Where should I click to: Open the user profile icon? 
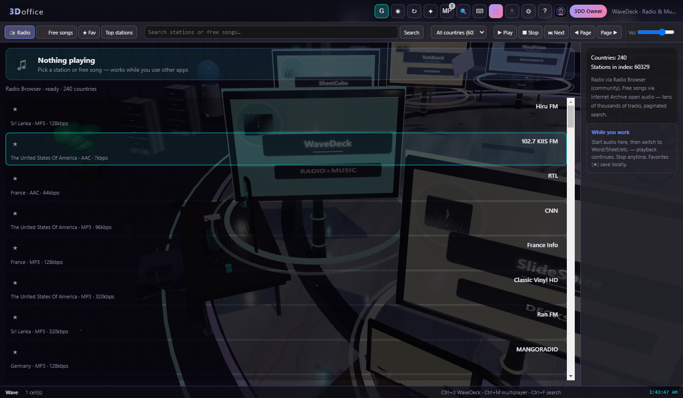coord(512,11)
